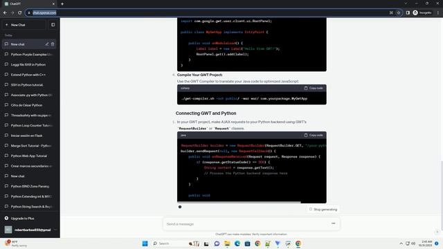The width and height of the screenshot is (443, 249).
Task: Click the browser forward arrow
Action: click(x=12, y=12)
